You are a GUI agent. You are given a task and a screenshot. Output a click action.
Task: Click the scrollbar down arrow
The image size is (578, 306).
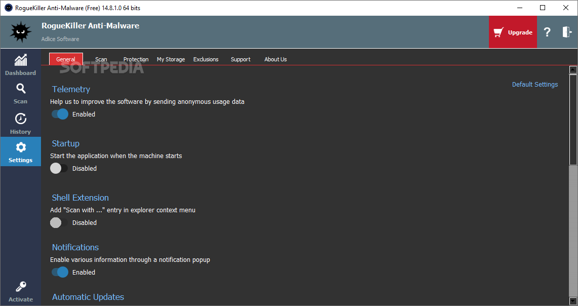pos(573,301)
